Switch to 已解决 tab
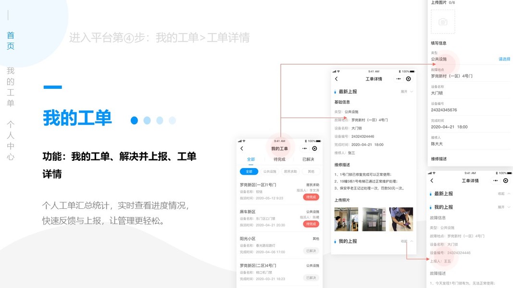This screenshot has width=513, height=288. point(308,159)
